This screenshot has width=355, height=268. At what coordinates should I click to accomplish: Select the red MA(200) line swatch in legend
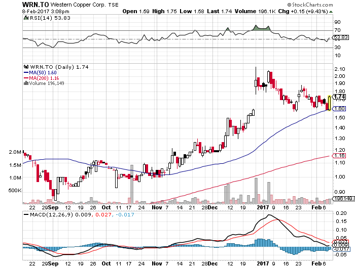pos(26,78)
